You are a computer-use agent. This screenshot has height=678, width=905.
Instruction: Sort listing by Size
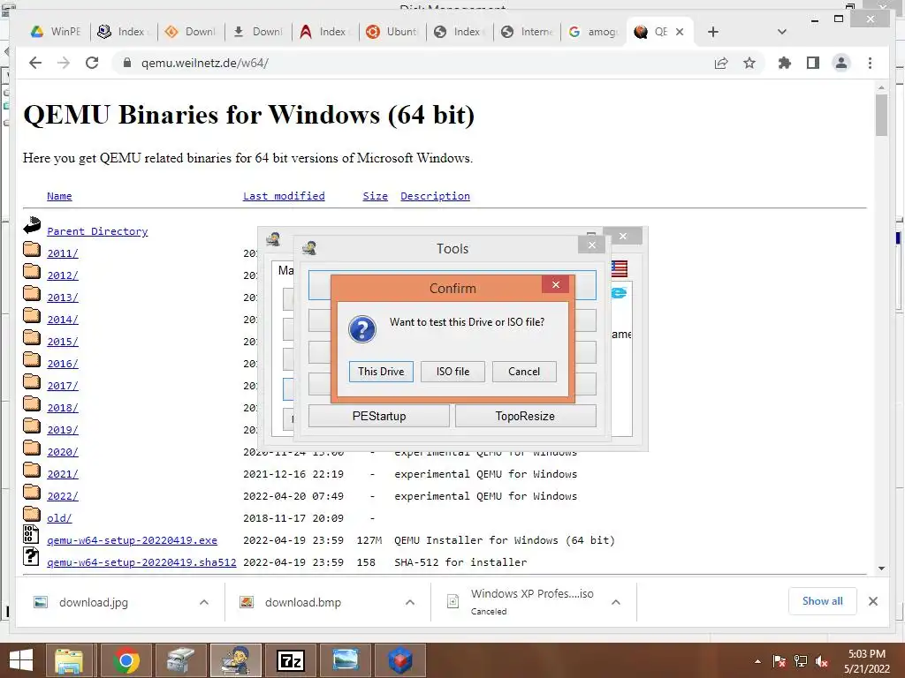375,196
